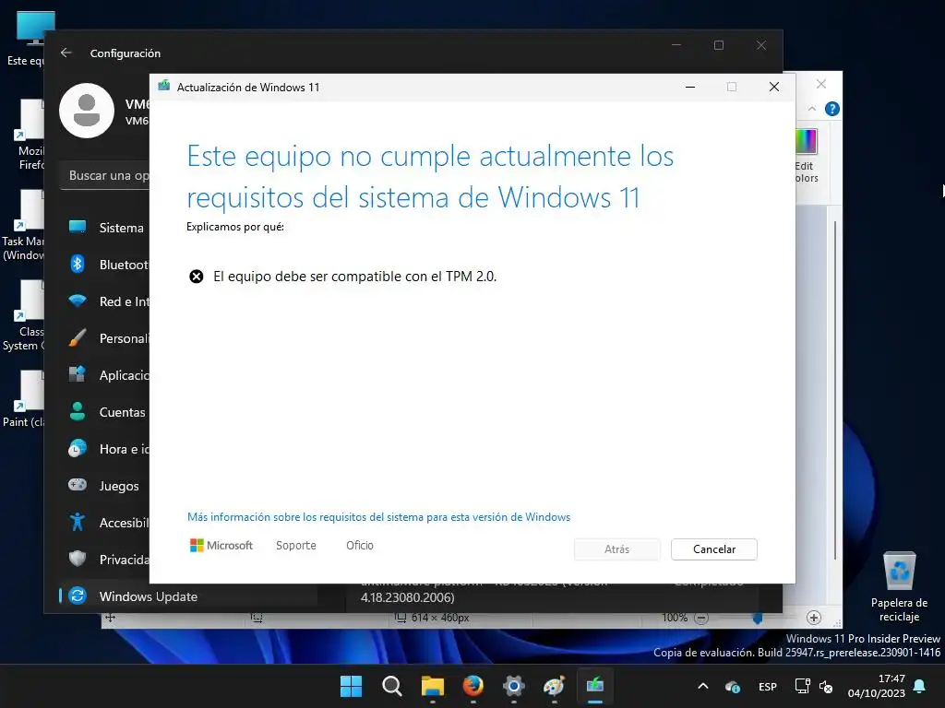
Task: Select the Classic System desktop shortcut
Action: (x=24, y=316)
